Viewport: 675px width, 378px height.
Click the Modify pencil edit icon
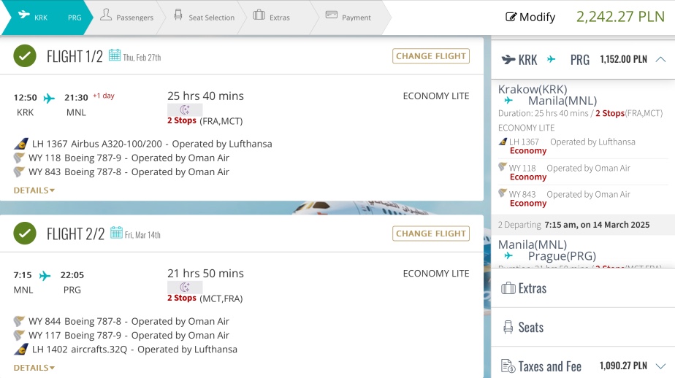point(511,18)
